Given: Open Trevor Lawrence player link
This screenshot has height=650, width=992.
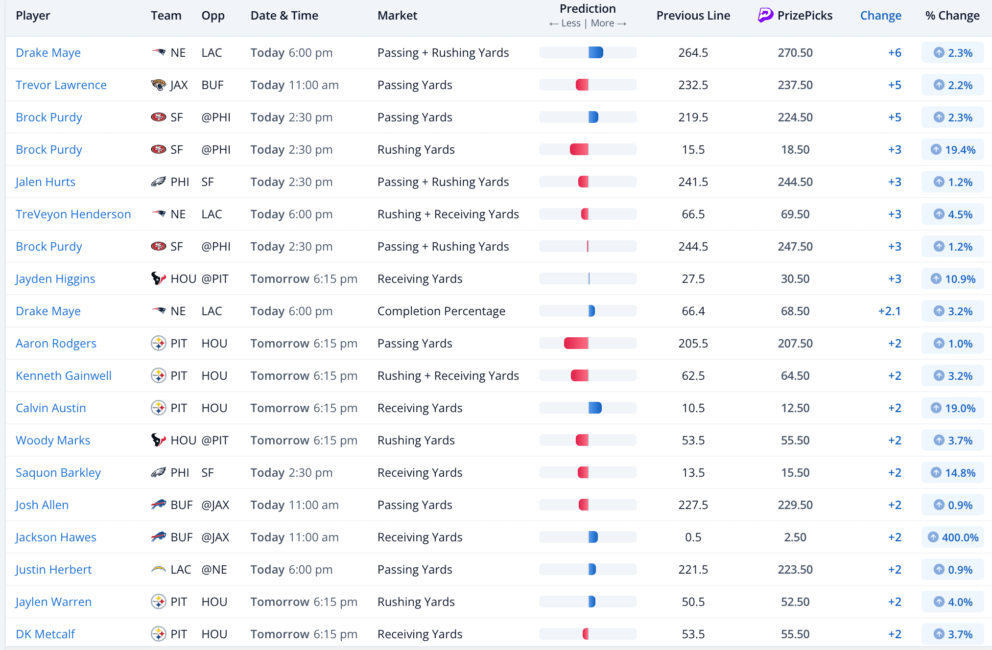Looking at the screenshot, I should click(x=61, y=85).
